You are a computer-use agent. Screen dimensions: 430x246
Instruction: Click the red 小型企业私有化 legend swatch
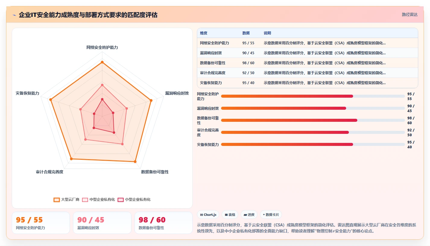(x=121, y=200)
